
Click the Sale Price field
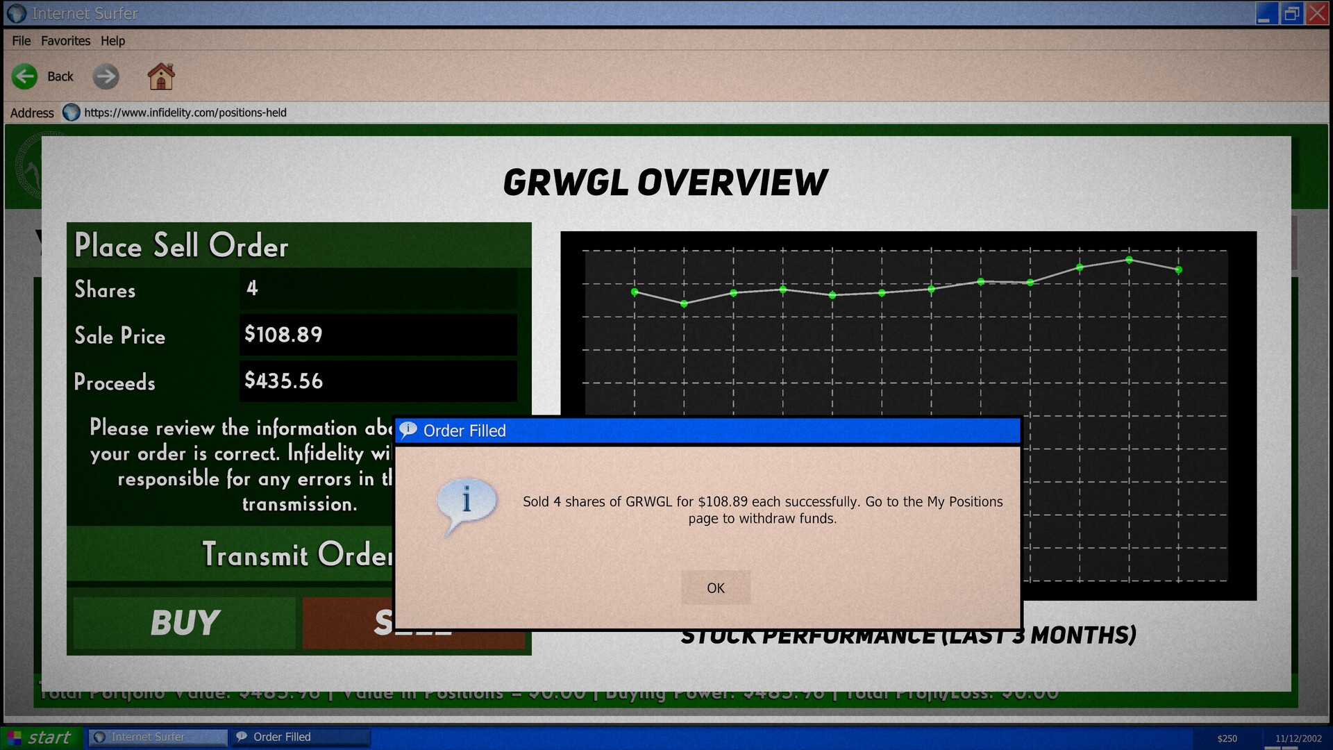(x=378, y=335)
